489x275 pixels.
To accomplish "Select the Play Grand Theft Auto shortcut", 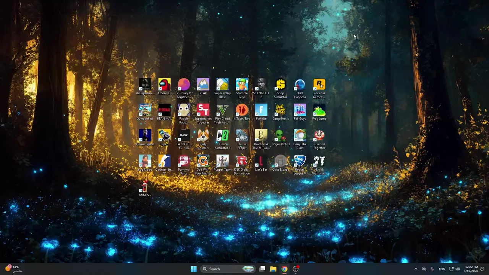I will point(222,114).
